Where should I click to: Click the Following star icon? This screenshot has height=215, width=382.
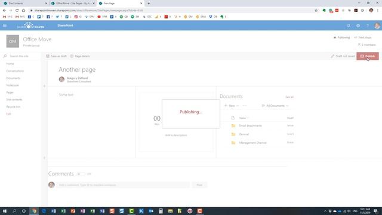click(335, 38)
